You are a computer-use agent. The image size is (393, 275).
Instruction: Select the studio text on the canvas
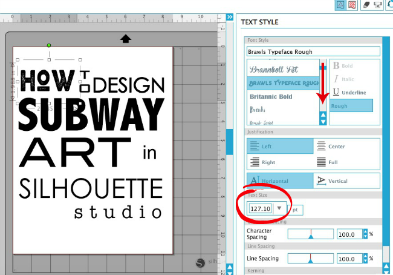(x=118, y=212)
